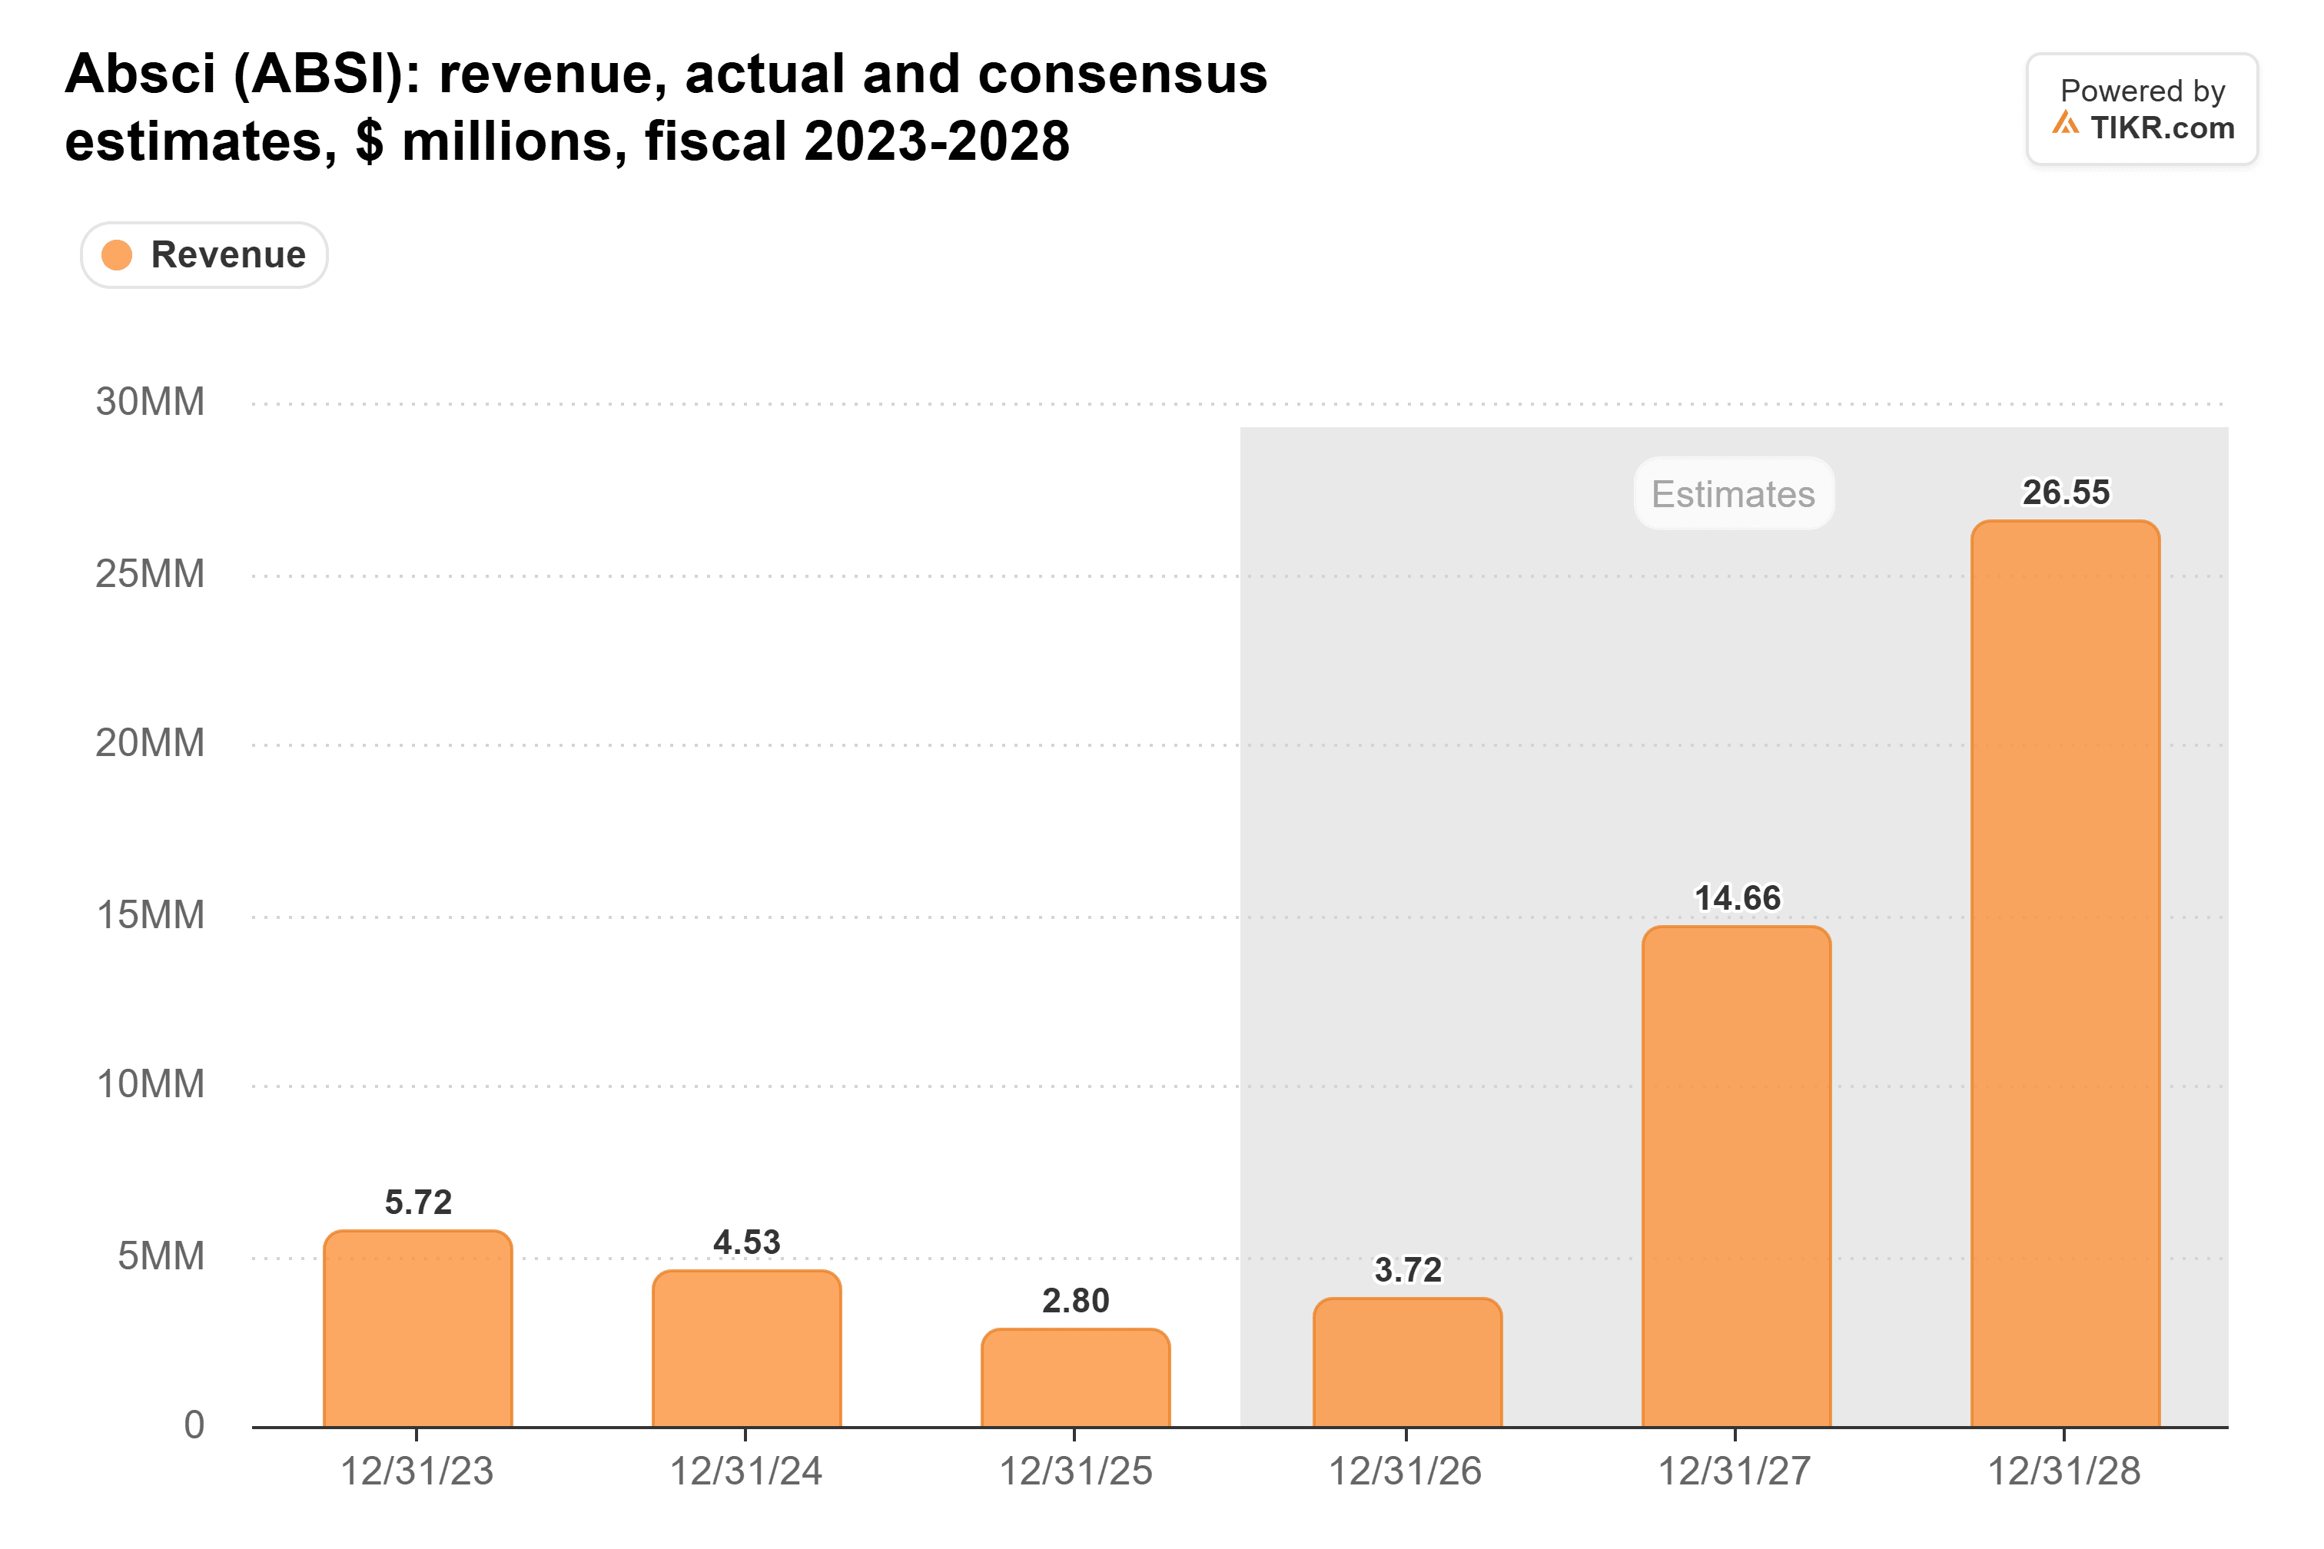This screenshot has width=2324, height=1549.
Task: Click the 3.72 value label
Action: tap(1408, 1269)
